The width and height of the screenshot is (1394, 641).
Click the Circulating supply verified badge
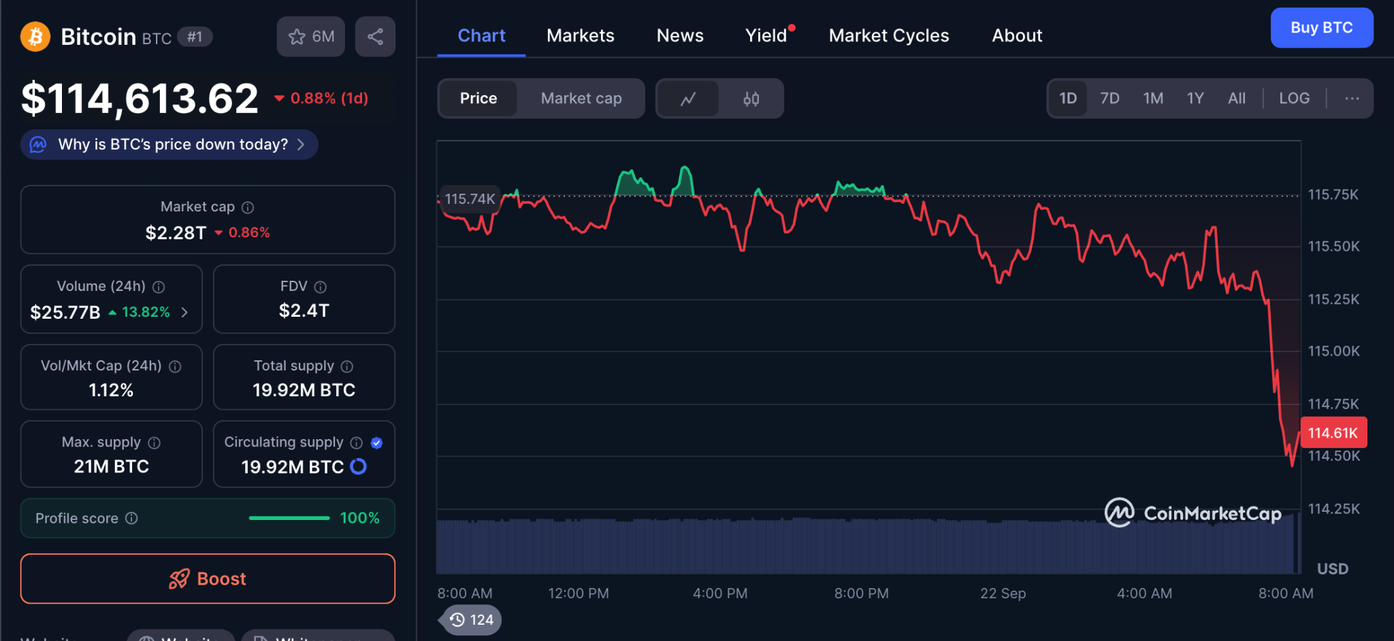coord(376,443)
